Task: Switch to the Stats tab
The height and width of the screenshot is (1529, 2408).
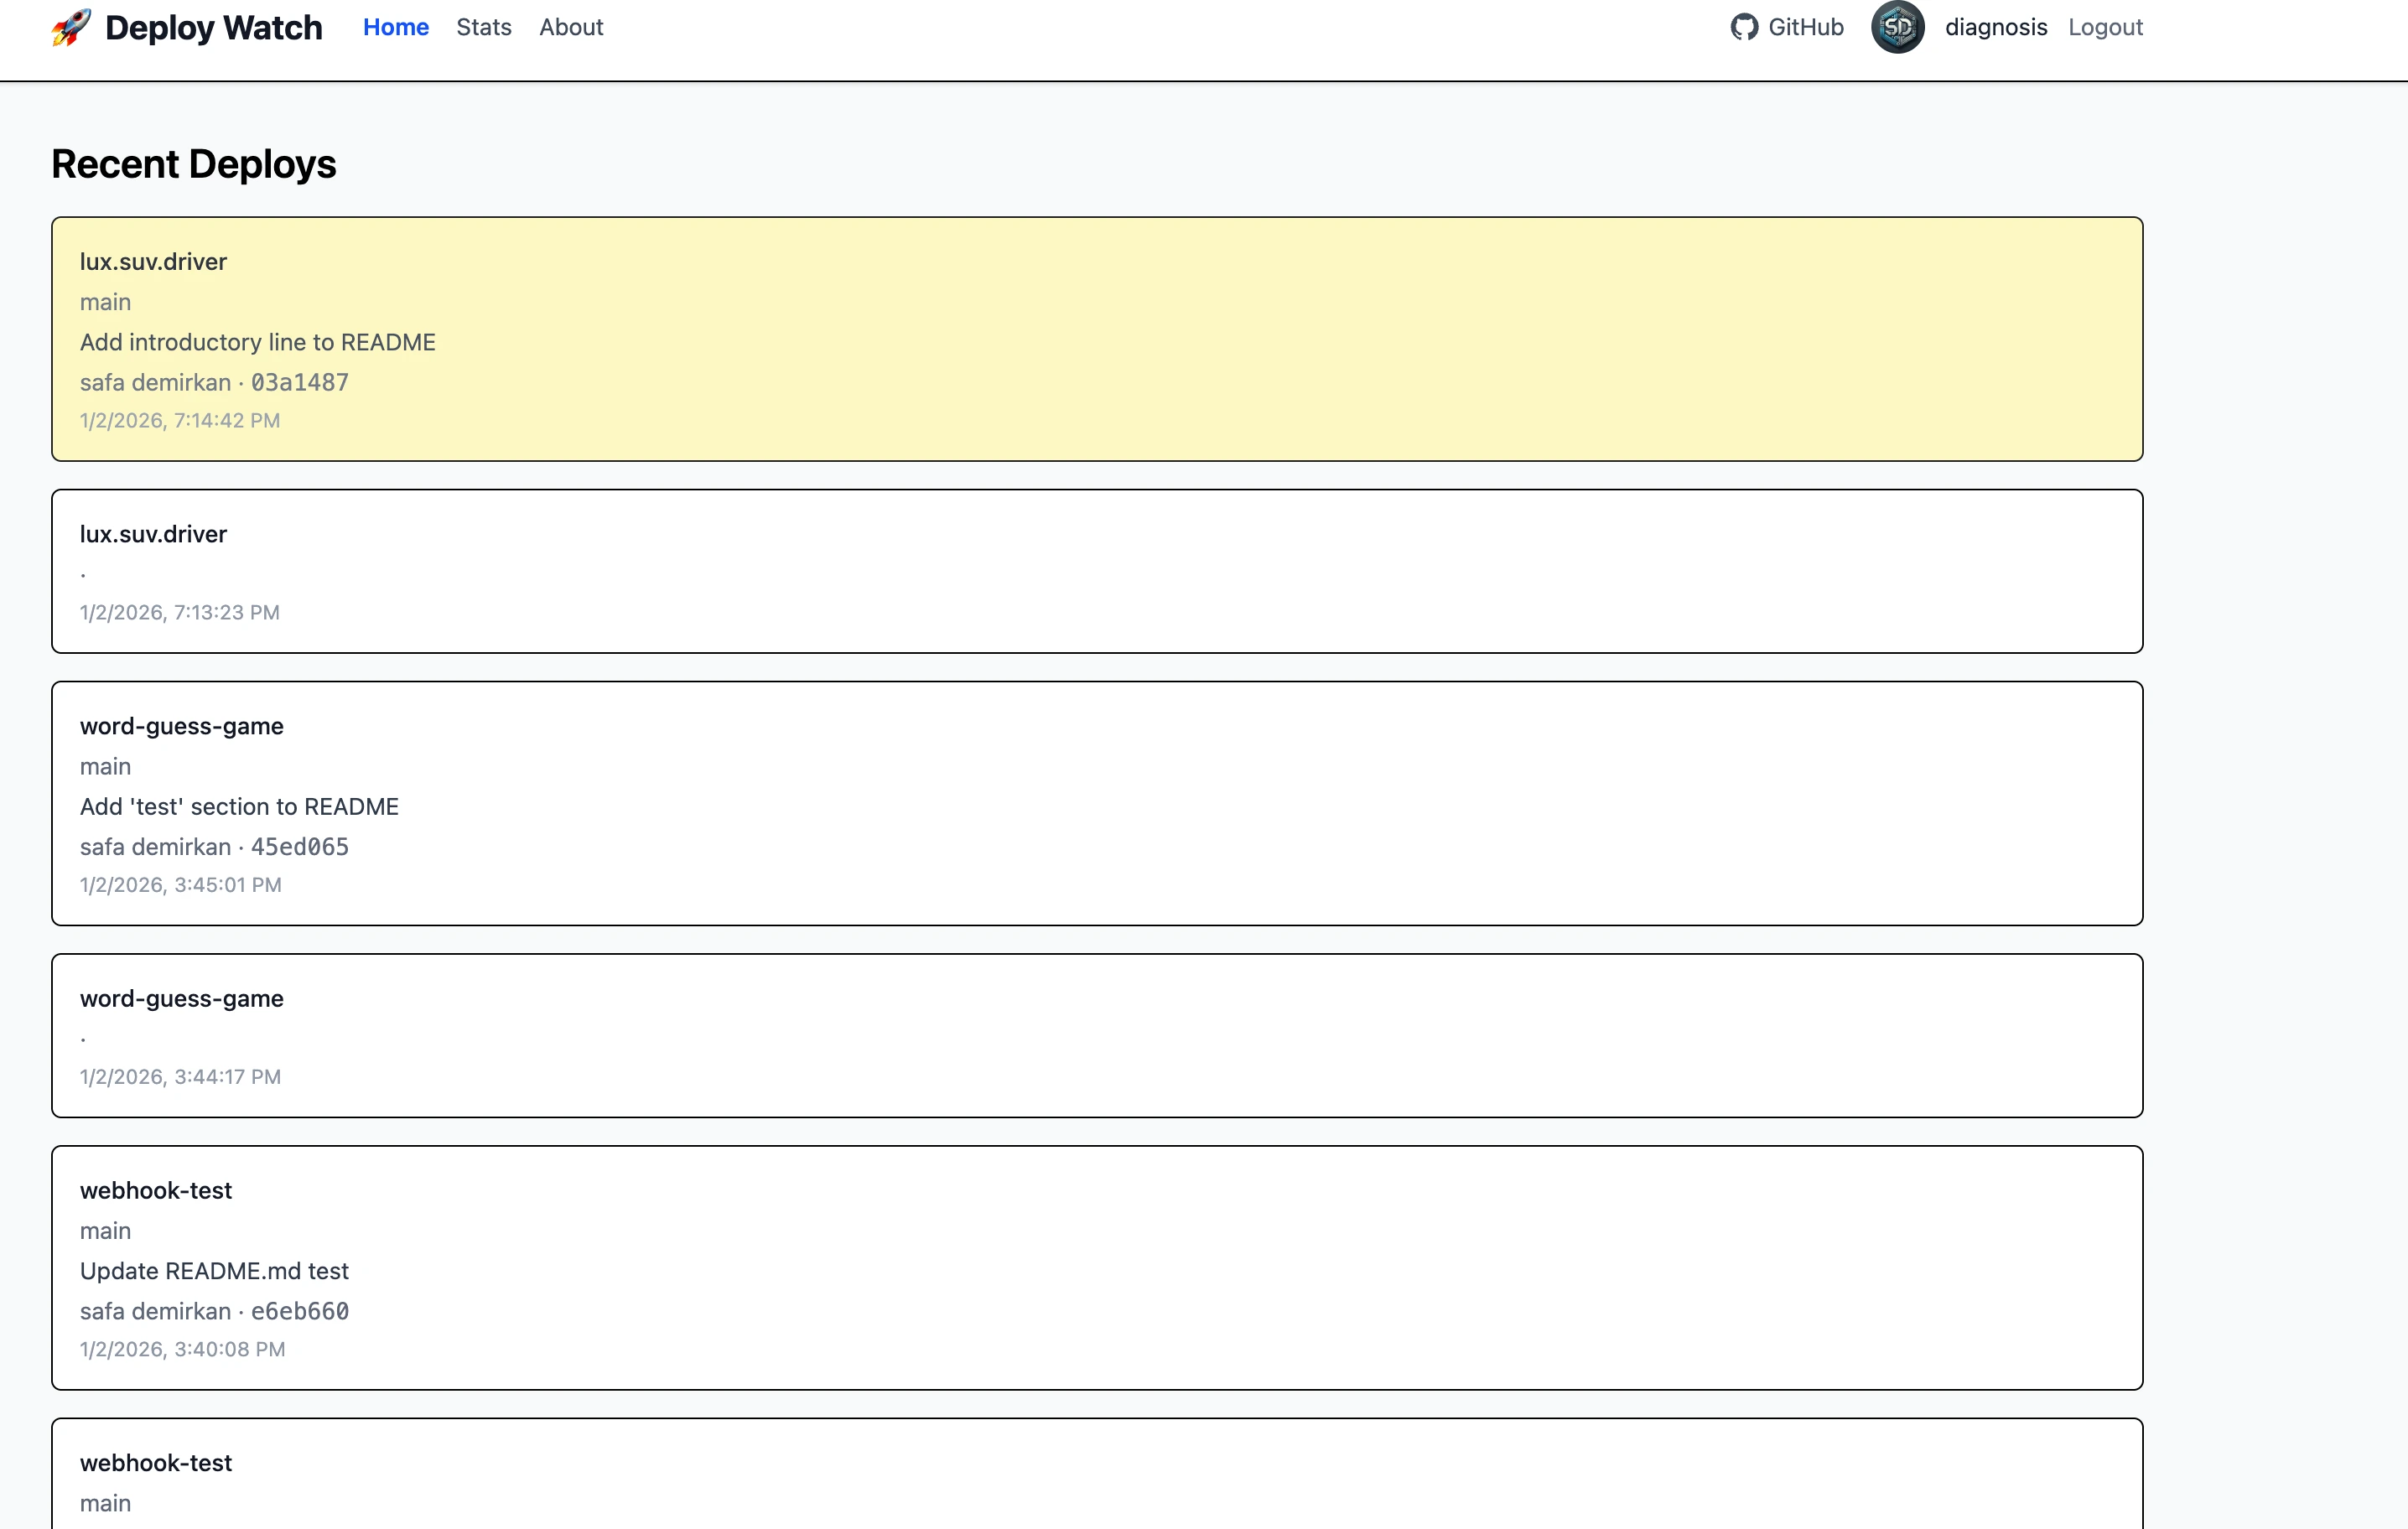Action: point(483,27)
